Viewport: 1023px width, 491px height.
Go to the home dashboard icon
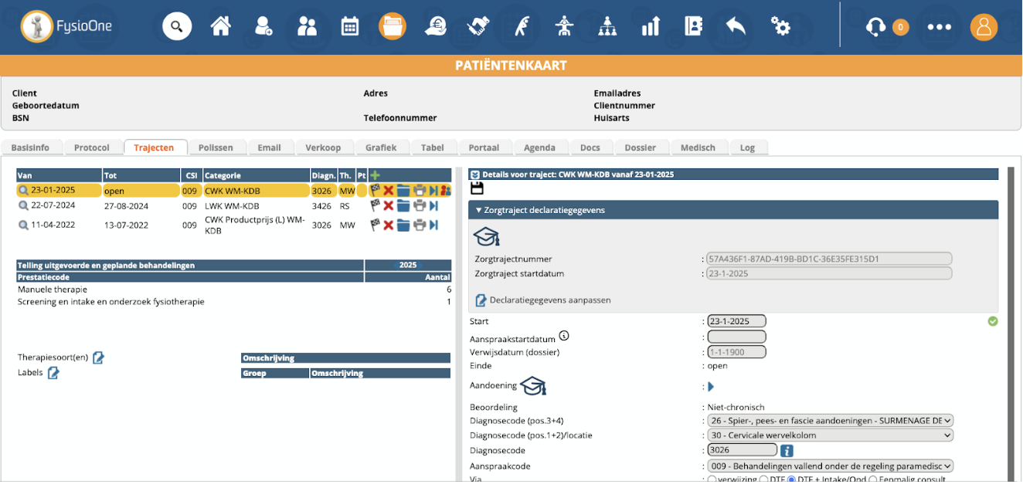[x=221, y=27]
